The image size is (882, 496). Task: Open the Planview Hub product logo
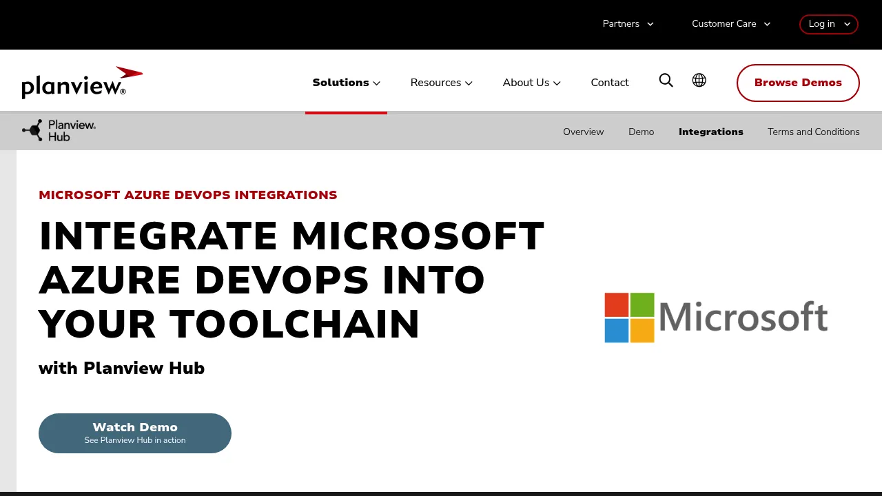[x=59, y=130]
